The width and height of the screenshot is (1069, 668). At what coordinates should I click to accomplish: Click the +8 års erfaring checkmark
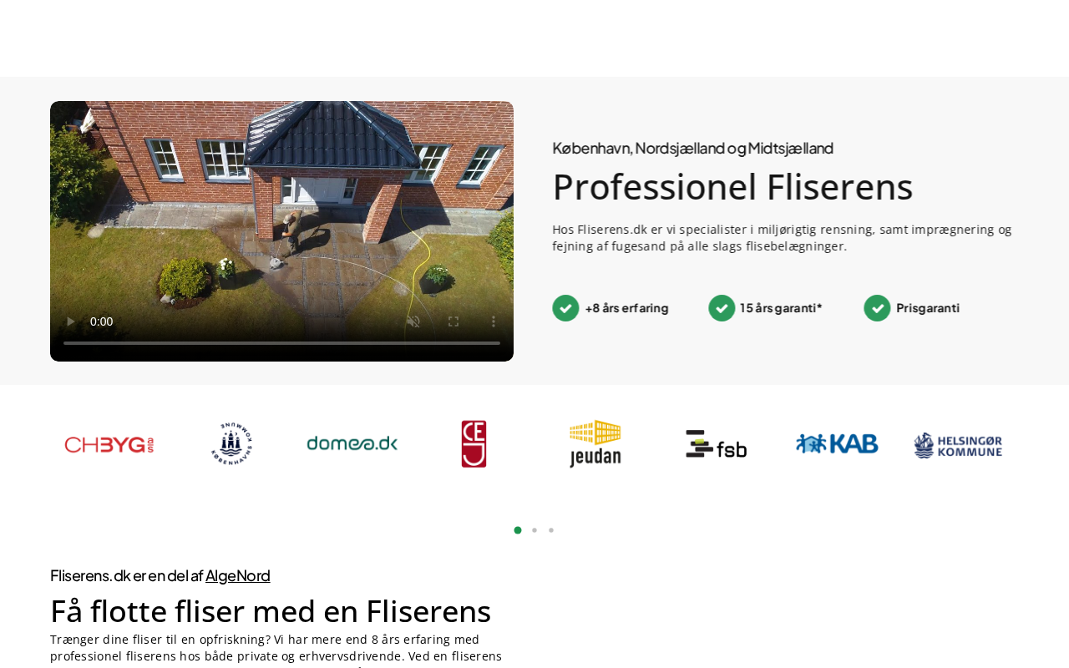tap(565, 308)
